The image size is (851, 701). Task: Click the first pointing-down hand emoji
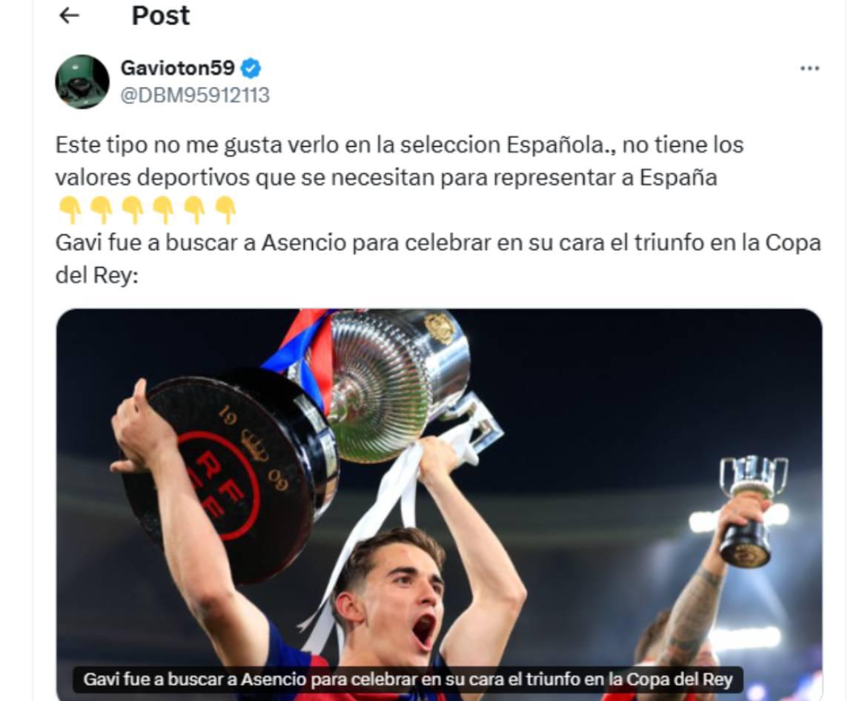point(70,211)
